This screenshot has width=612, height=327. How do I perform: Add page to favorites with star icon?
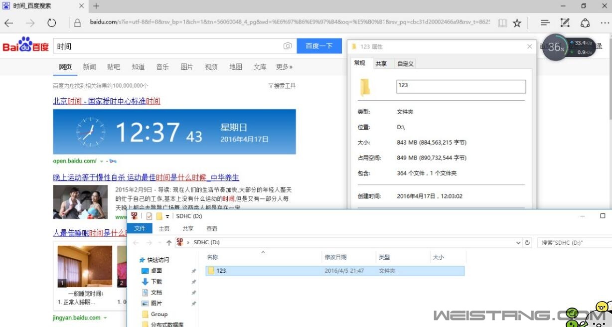coord(517,23)
